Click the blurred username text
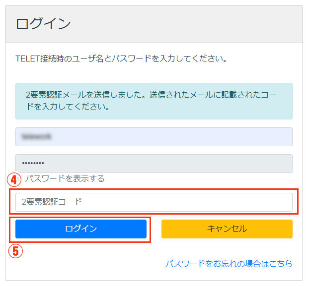Viewport: 309px width, 286px height. 36,137
